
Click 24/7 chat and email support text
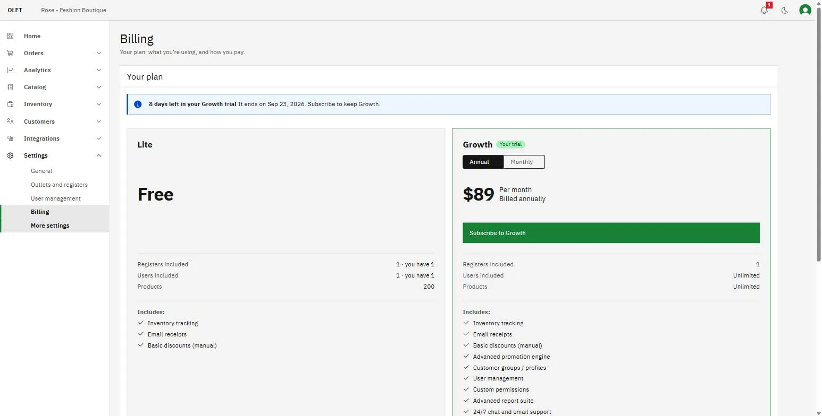point(512,412)
